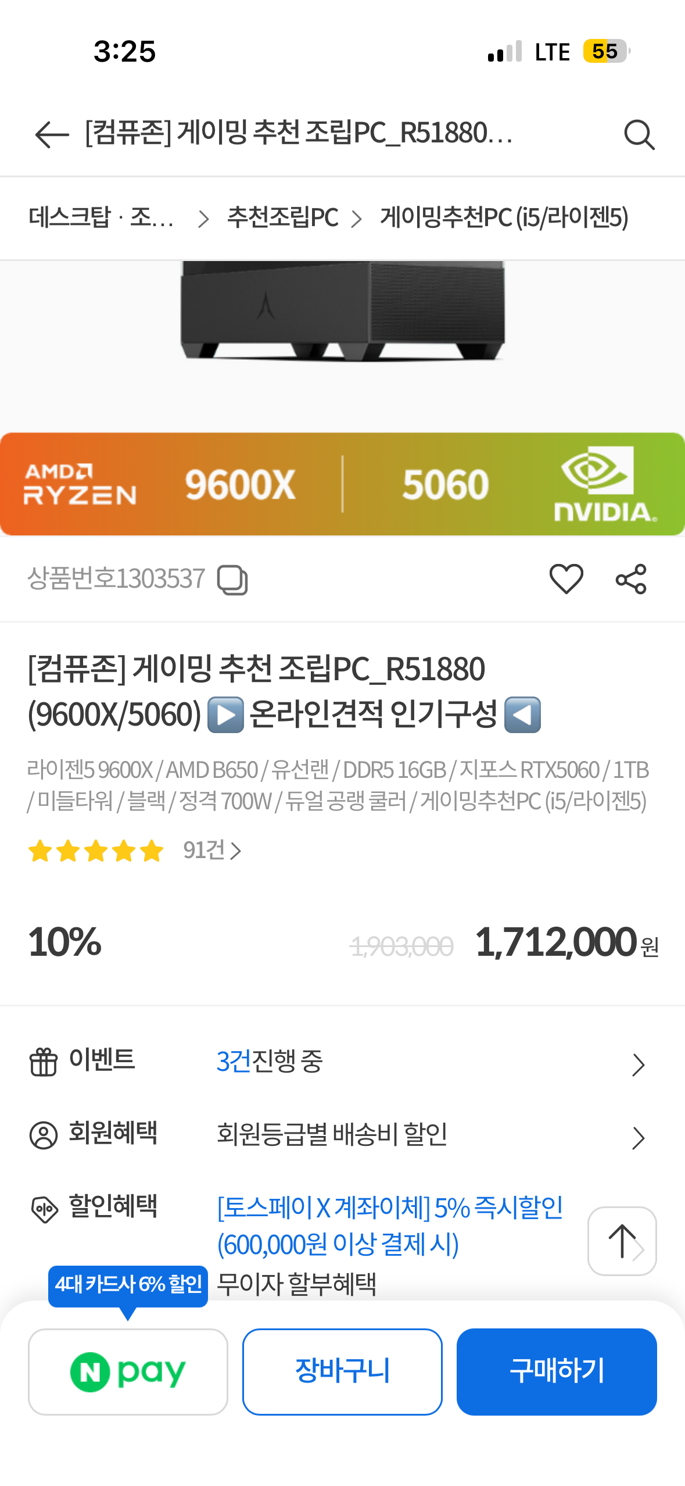
Task: Tap the member icon beside 회원혜택
Action: click(x=44, y=1135)
